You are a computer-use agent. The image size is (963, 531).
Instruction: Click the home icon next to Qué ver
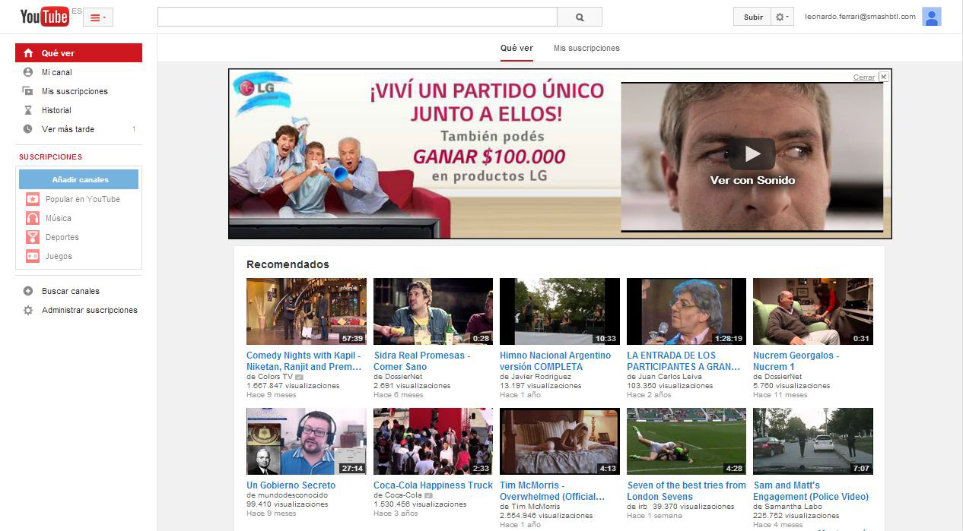point(28,53)
